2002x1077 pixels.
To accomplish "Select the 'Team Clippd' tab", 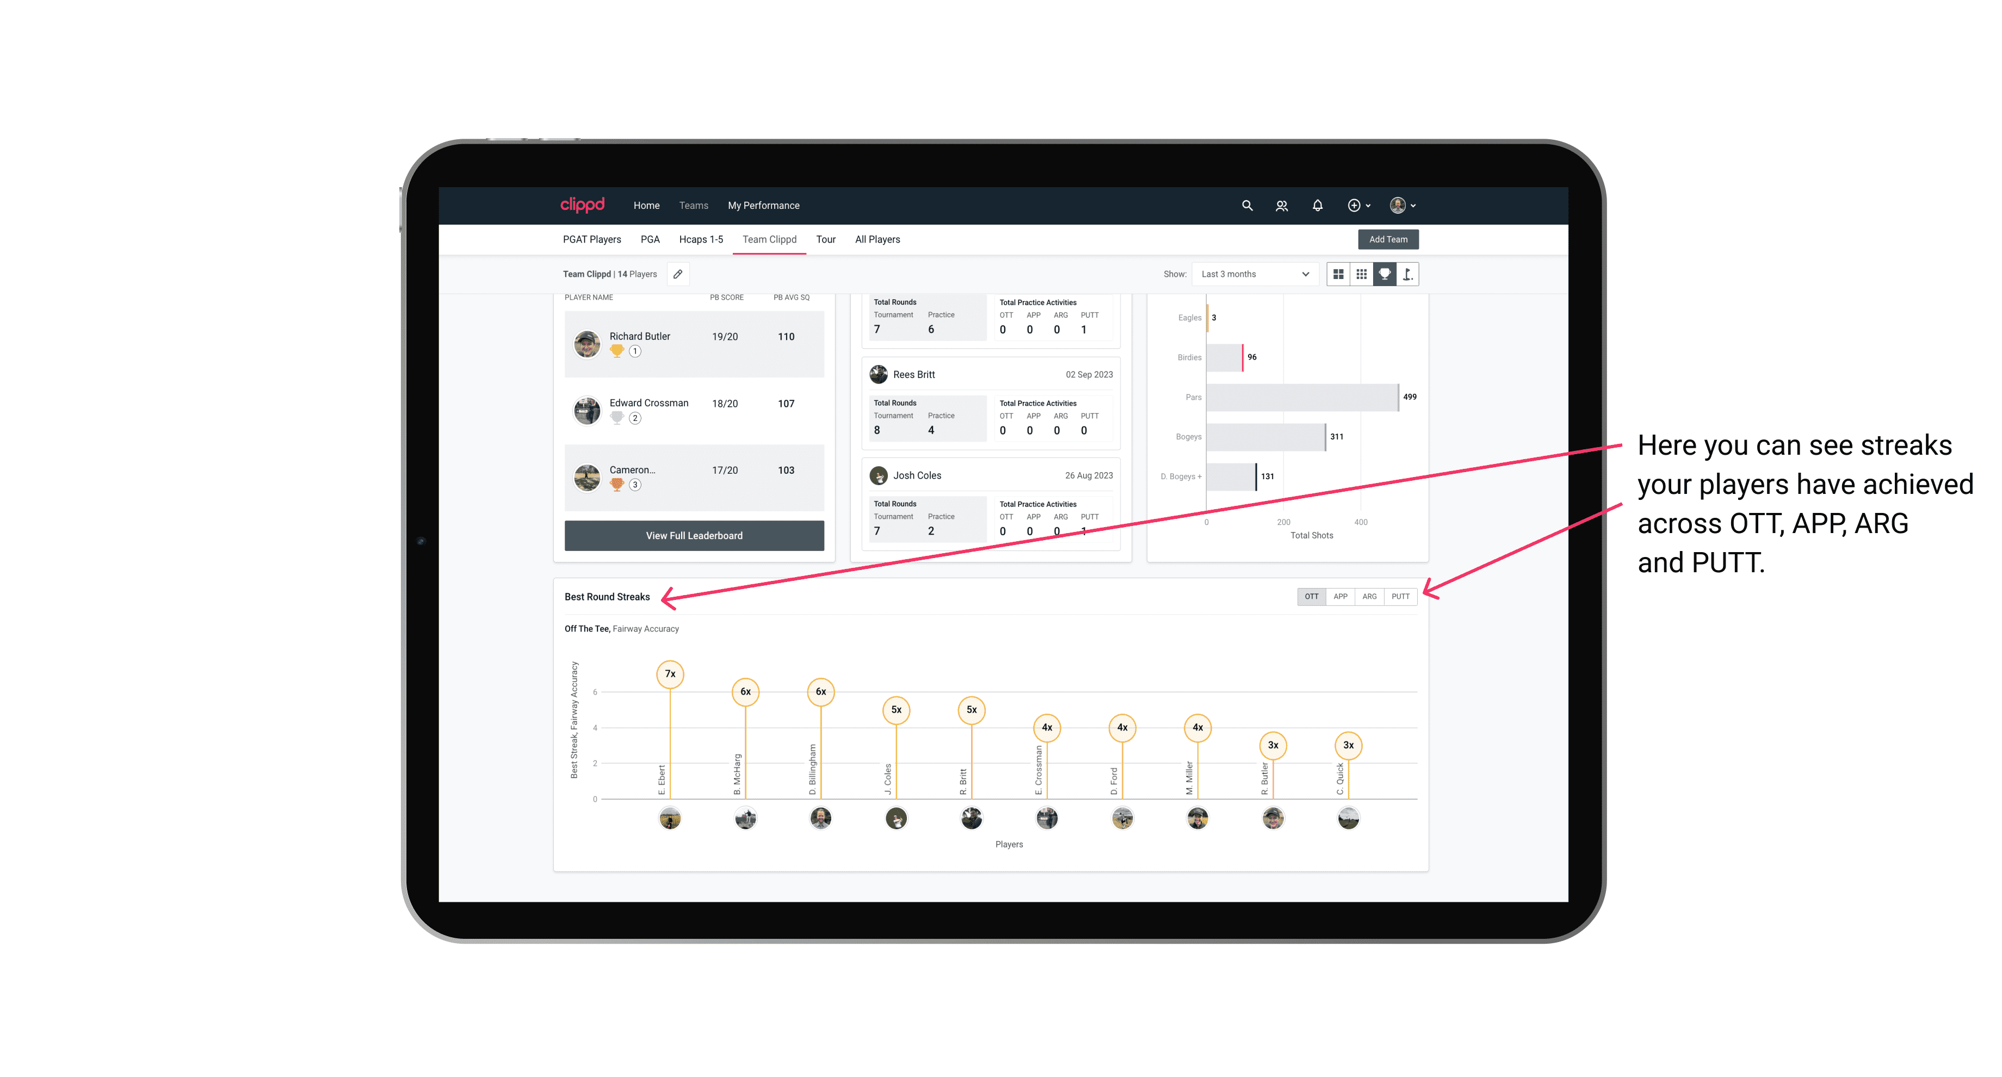I will click(x=769, y=239).
